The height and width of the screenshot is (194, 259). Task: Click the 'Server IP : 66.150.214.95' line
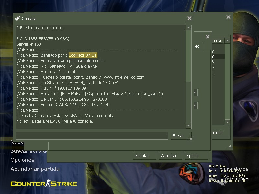point(62,99)
